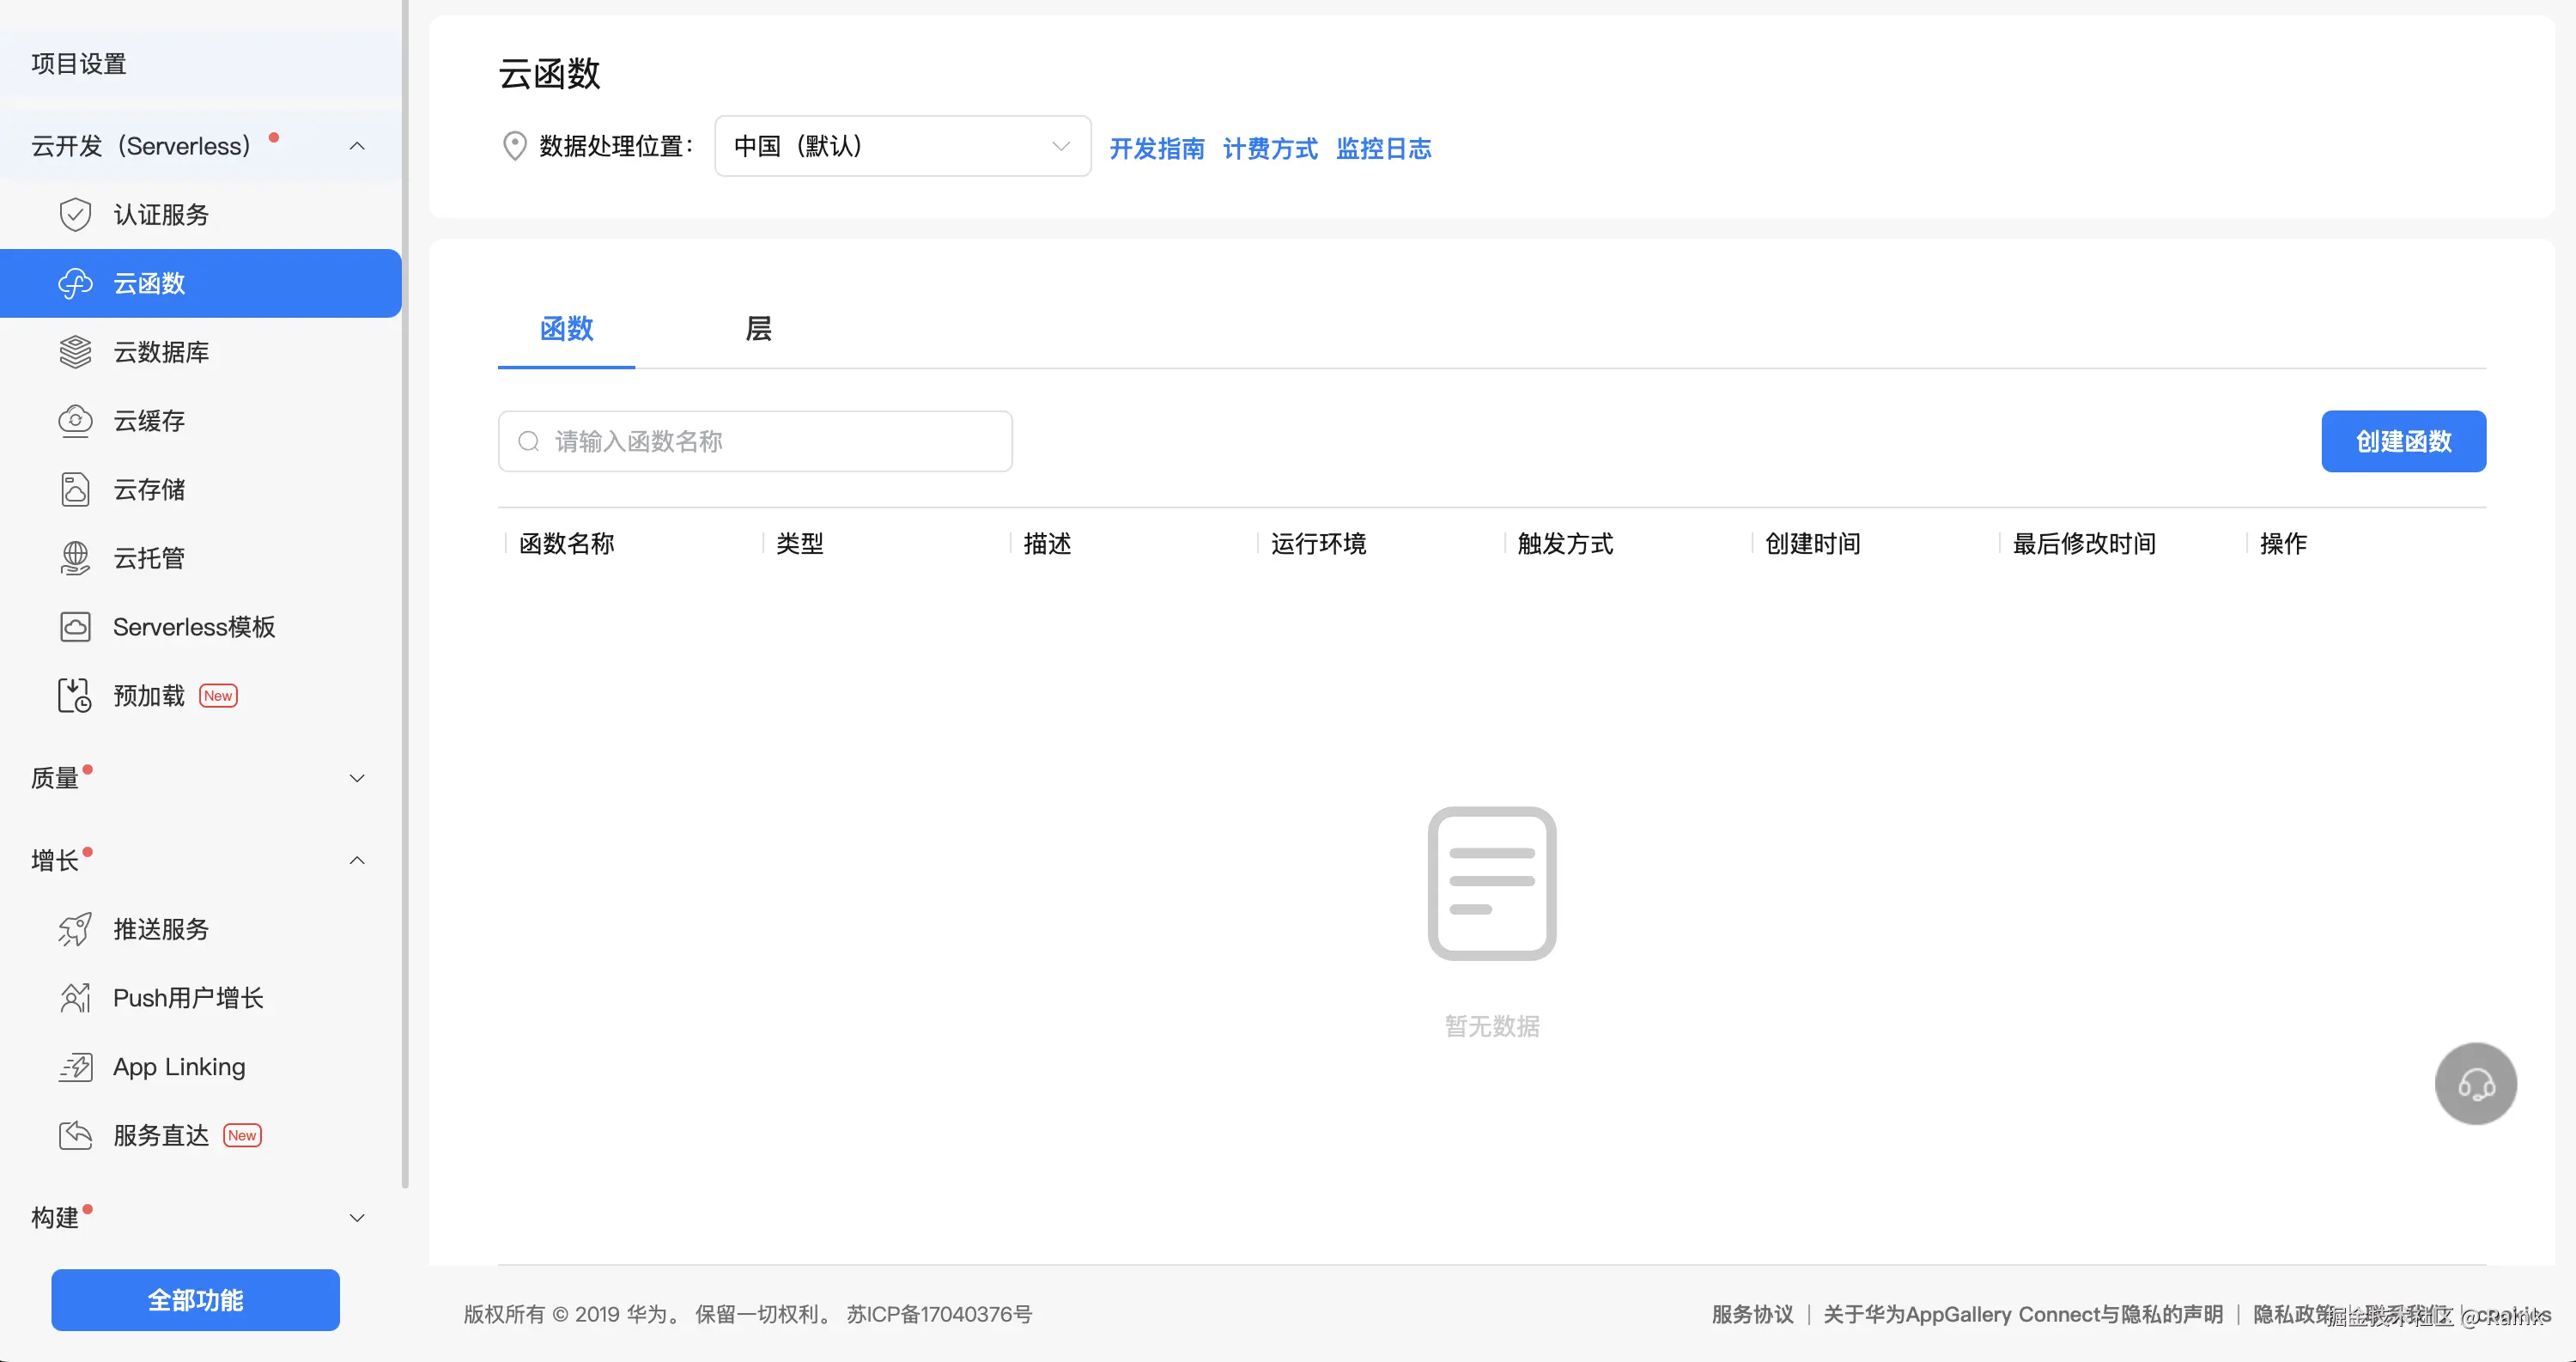Expand the 构建 sidebar section
The width and height of the screenshot is (2576, 1362).
357,1217
